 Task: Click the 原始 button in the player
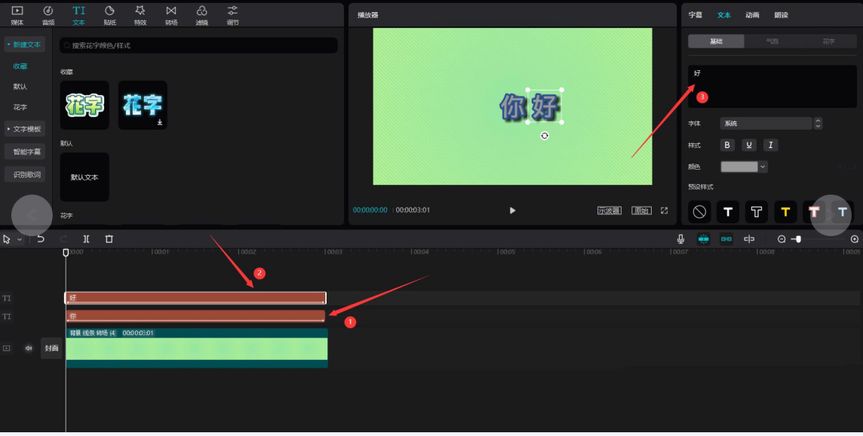(641, 210)
